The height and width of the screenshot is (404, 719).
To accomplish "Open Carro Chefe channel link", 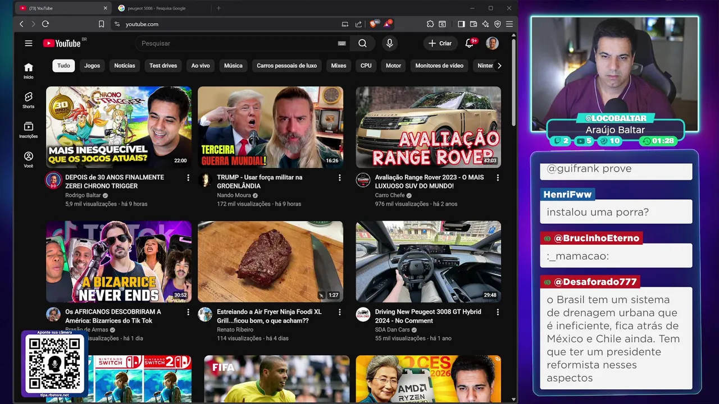I will (x=390, y=195).
